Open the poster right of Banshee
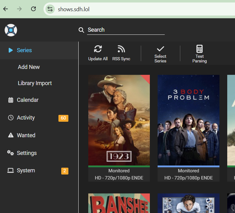Image resolution: width=235 pixels, height=213 pixels. point(188,203)
